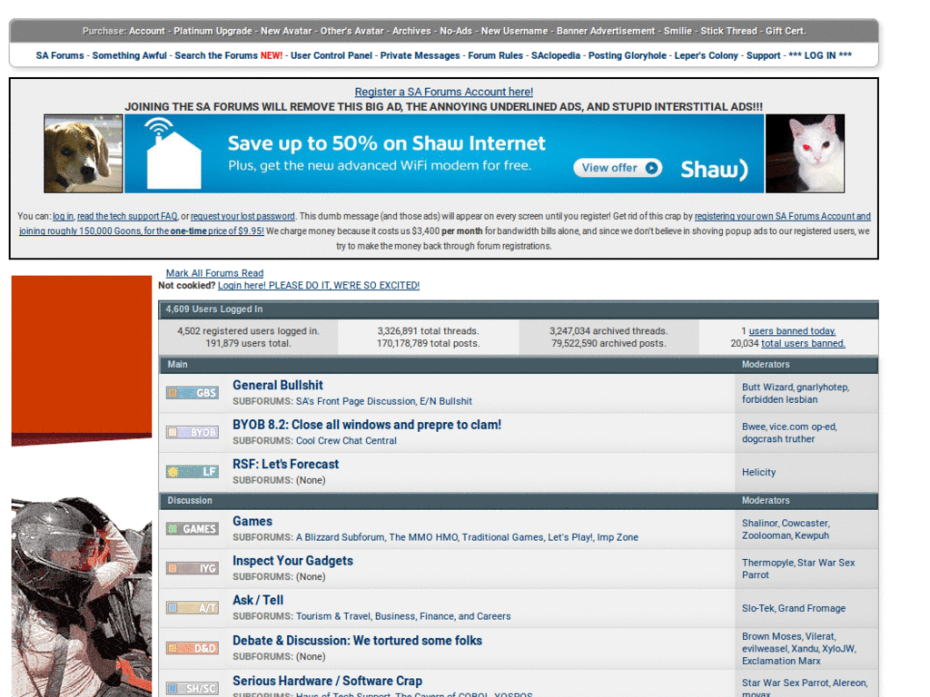Open the SH/SC forum icon
Image resolution: width=930 pixels, height=697 pixels.
click(193, 688)
